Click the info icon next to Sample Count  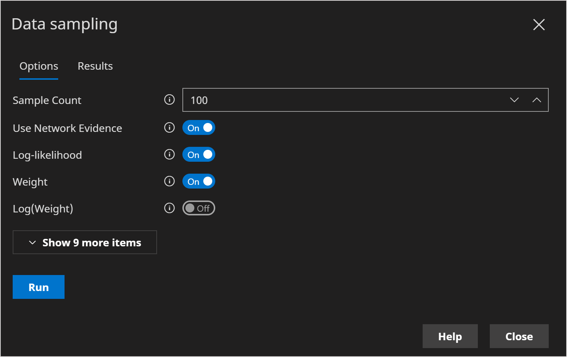coord(169,100)
